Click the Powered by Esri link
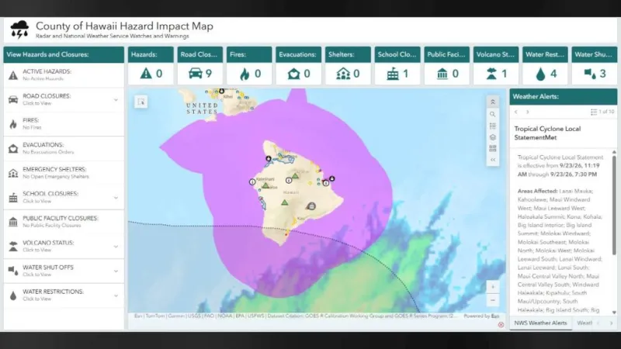 481,316
